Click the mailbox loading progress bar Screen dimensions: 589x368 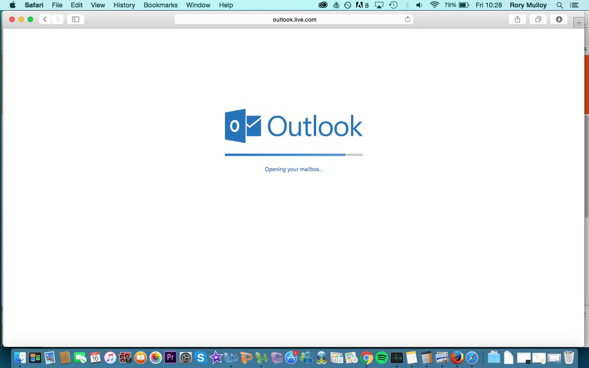pos(294,155)
